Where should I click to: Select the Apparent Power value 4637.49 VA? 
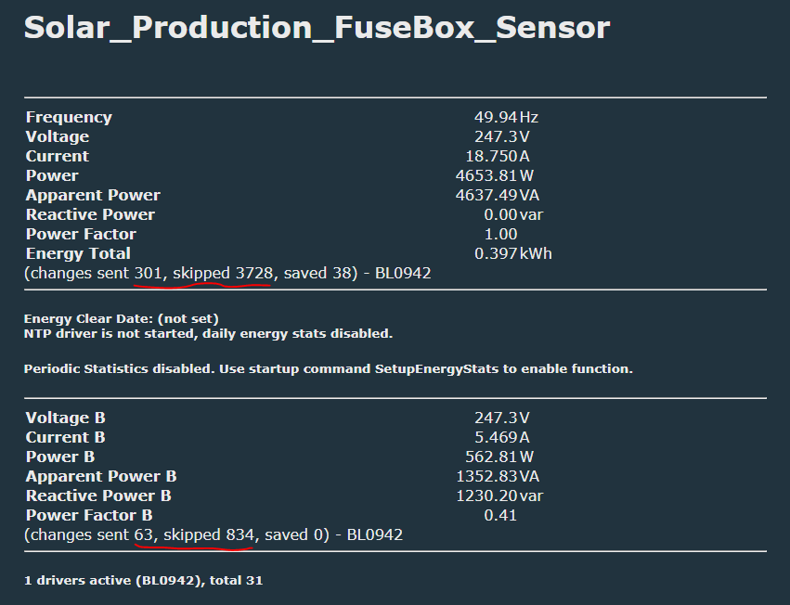[x=498, y=195]
